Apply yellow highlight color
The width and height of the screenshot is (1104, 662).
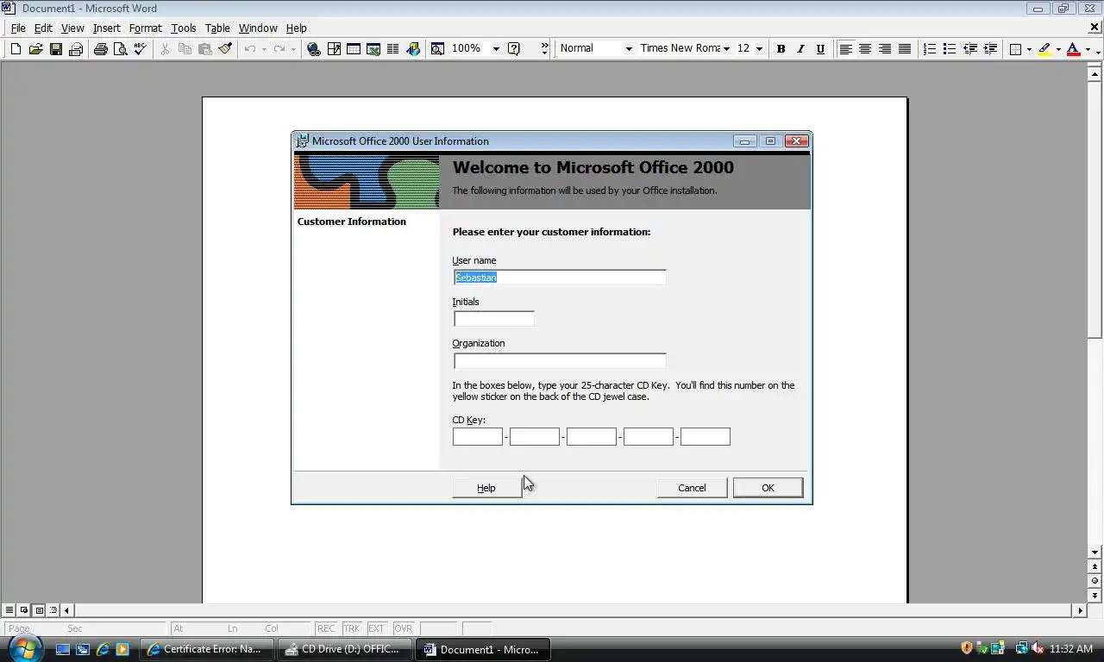click(x=1044, y=49)
